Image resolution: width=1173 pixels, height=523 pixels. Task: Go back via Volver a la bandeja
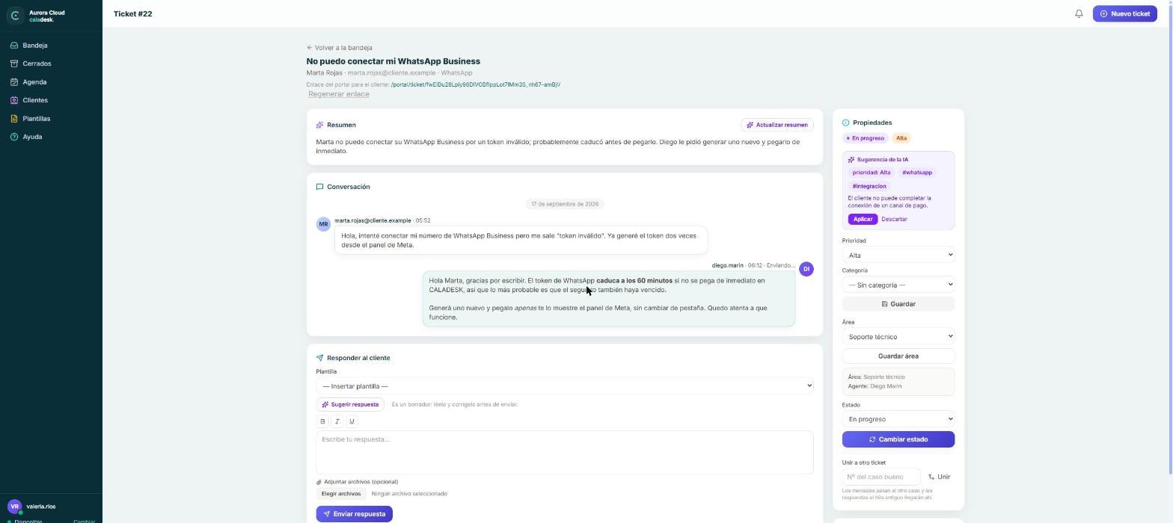(339, 48)
